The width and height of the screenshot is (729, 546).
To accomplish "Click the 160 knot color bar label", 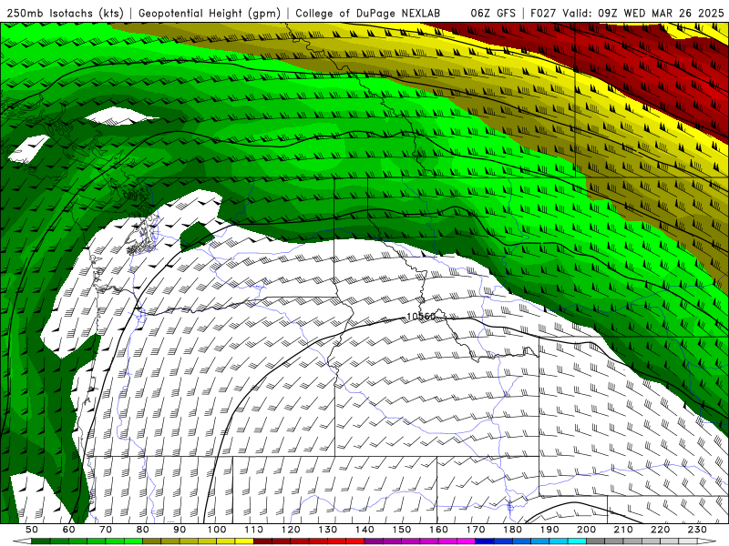I will click(439, 530).
